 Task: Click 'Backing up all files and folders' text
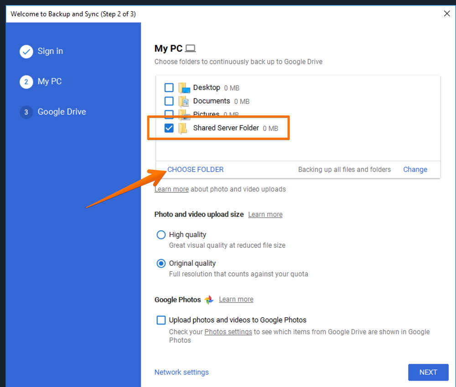(x=344, y=170)
